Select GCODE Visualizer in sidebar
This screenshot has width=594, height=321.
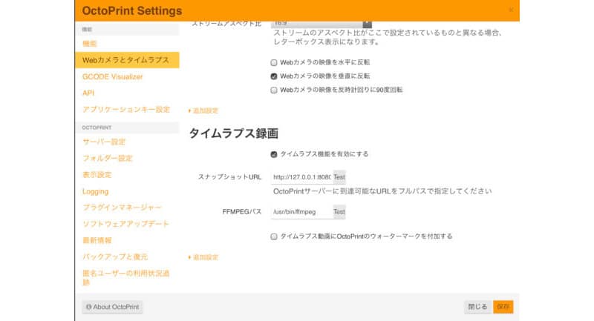coord(112,76)
